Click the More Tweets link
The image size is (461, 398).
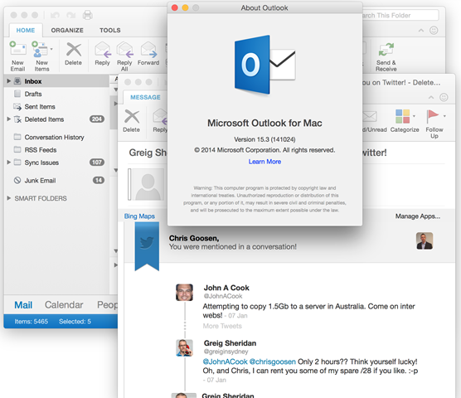[222, 326]
